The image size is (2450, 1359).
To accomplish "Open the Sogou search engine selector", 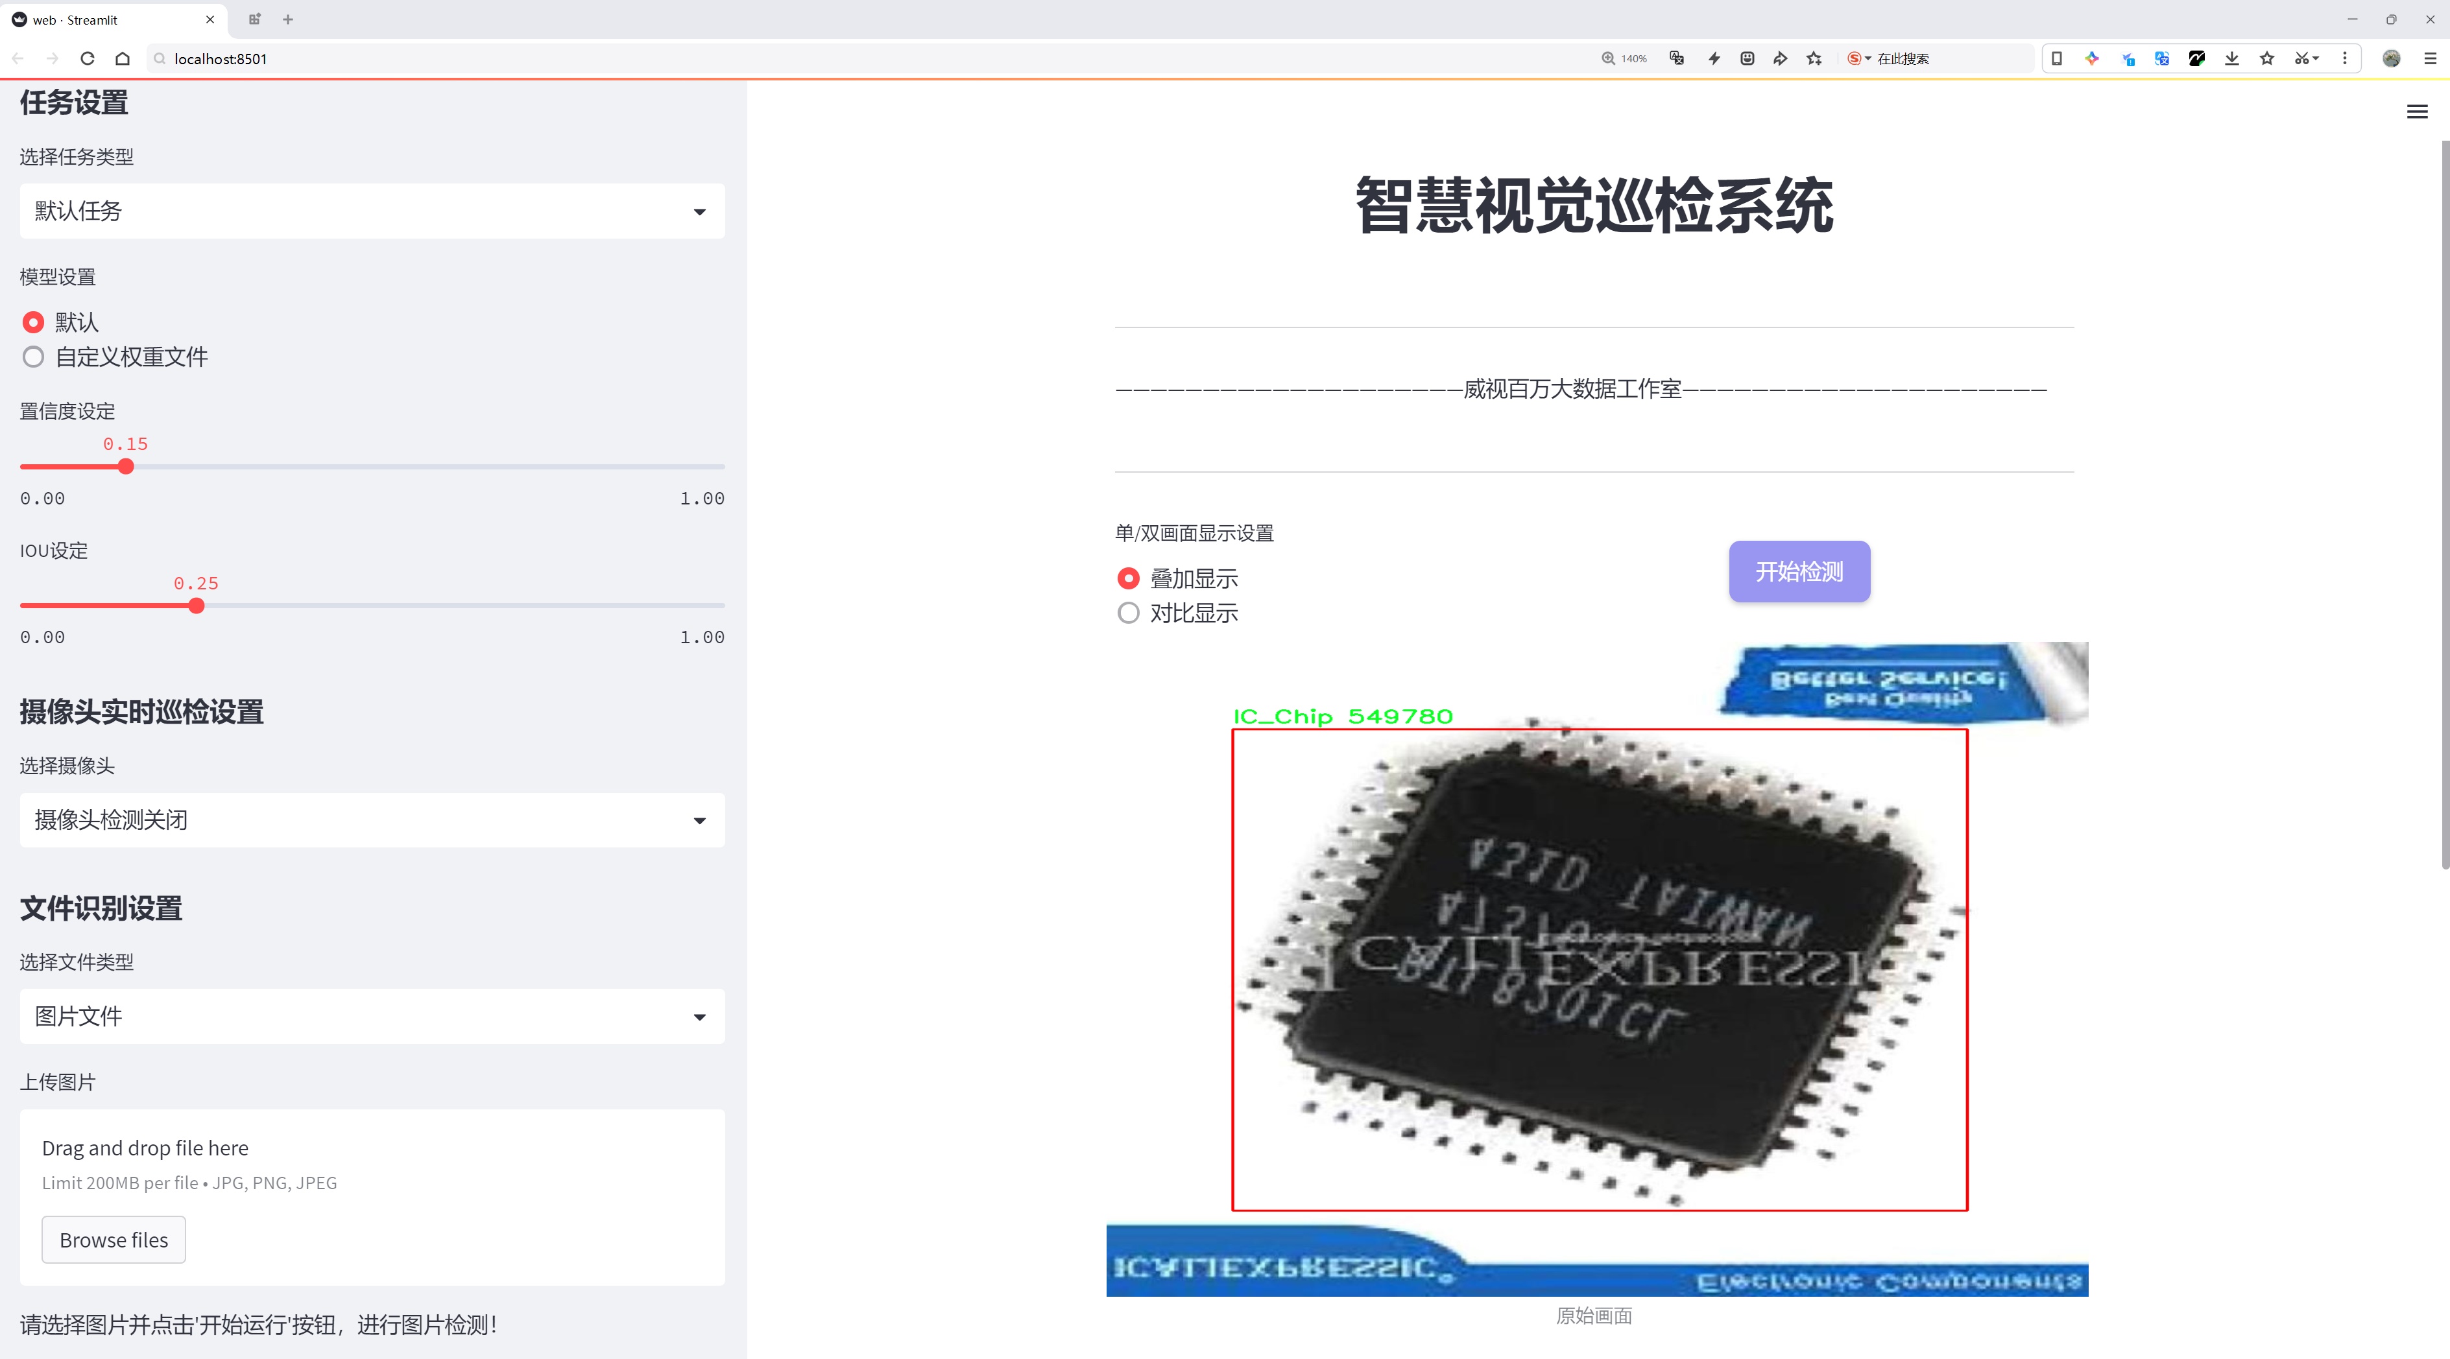I will click(x=1858, y=58).
